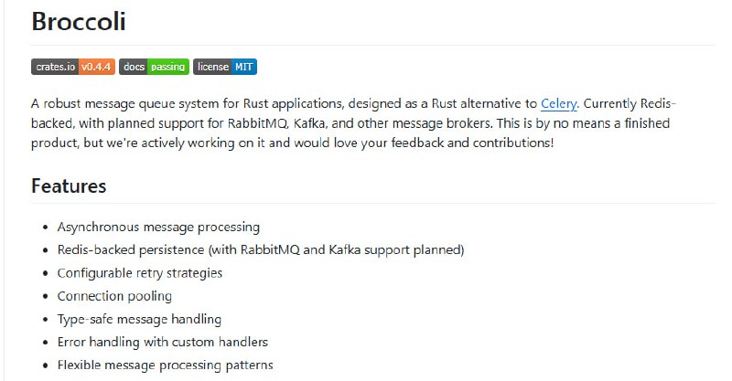This screenshot has height=381, width=732.
Task: Click "Configurable retry strategies" bullet text
Action: pyautogui.click(x=139, y=272)
